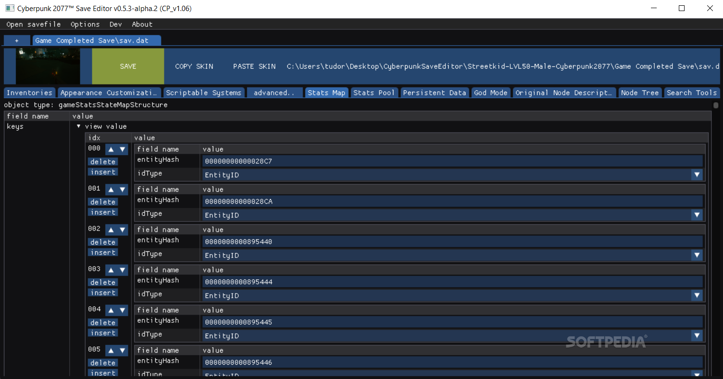Edit entityHash field 0000000000895444
723x379 pixels.
452,282
